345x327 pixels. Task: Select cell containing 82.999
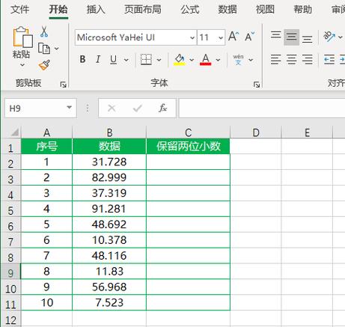109,177
